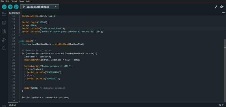
Task: Click the else keyword on line 30
Action: [x=29, y=75]
